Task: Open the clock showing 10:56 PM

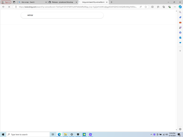Action: click(x=172, y=134)
